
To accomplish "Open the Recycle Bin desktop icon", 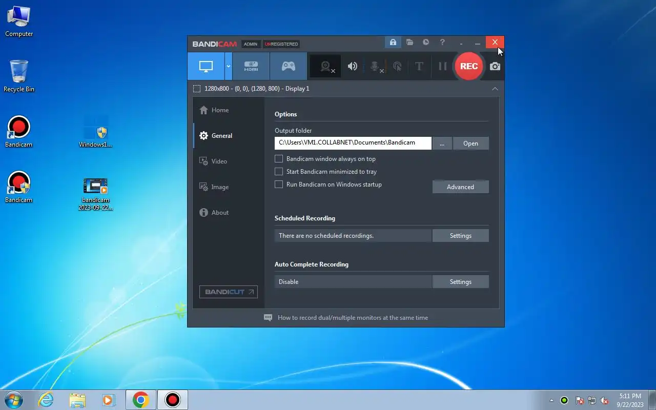I will coord(19,76).
